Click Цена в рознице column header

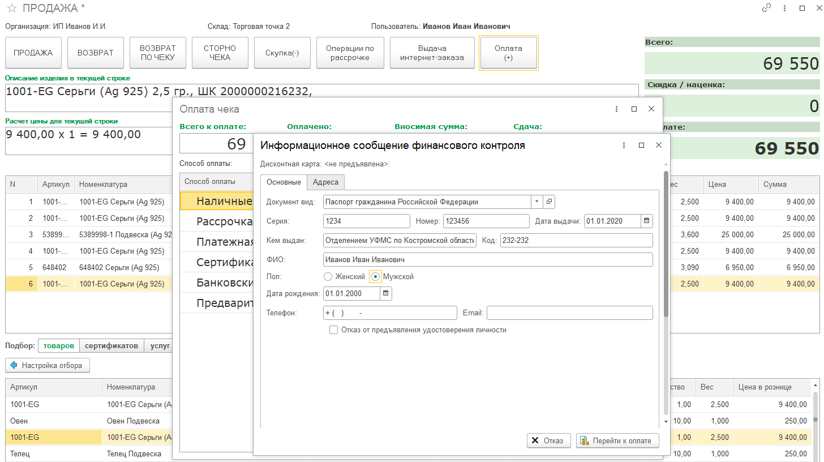click(x=772, y=387)
